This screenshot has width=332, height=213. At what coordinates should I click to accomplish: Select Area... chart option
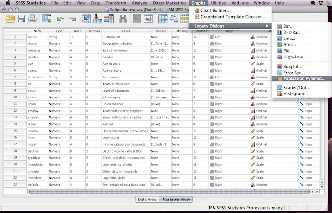[x=301, y=45]
